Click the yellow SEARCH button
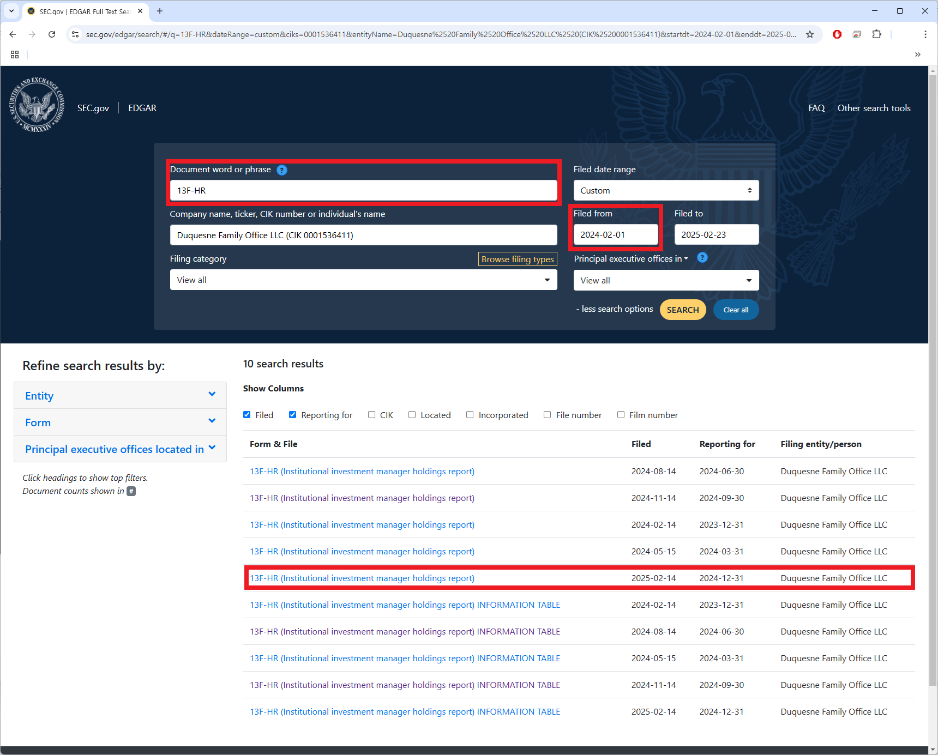 point(683,310)
